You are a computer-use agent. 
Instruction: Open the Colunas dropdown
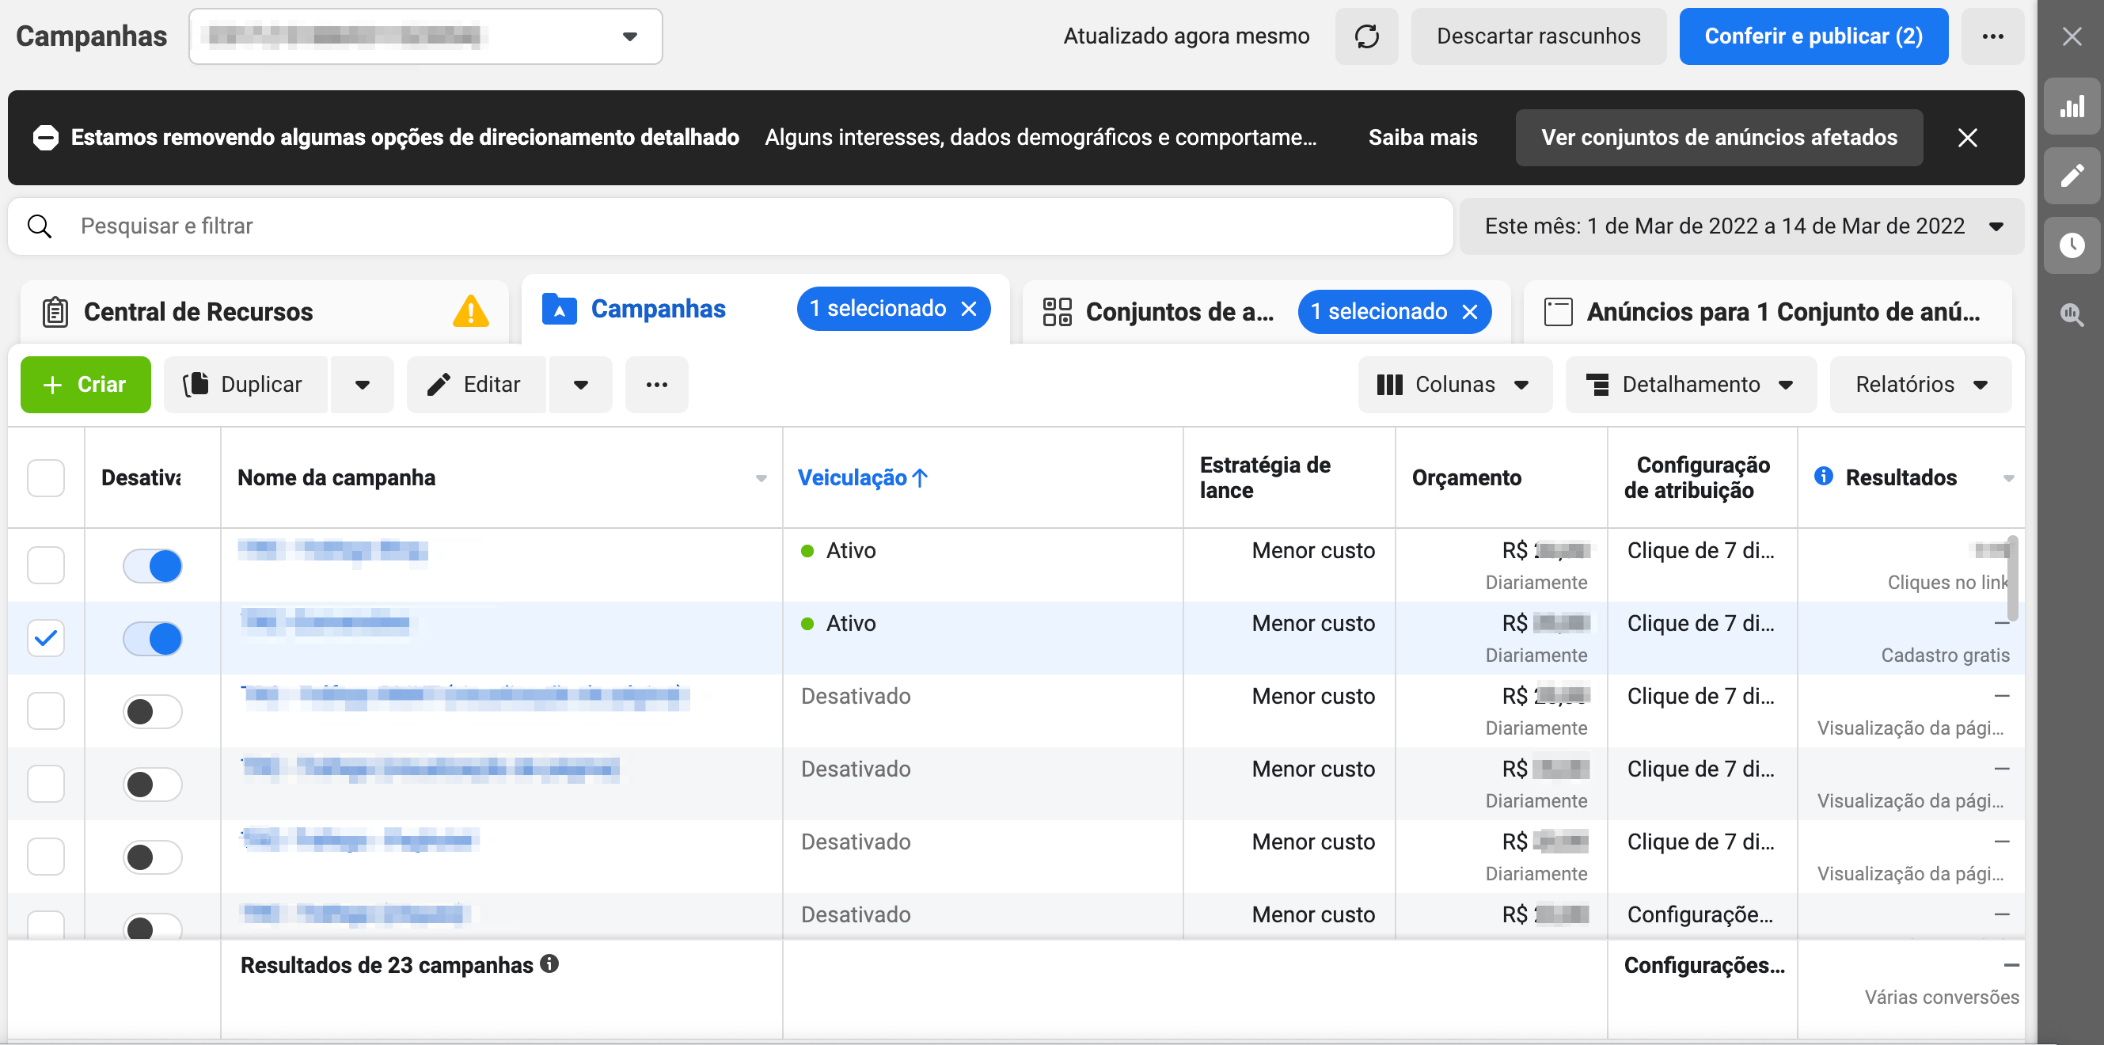pos(1455,385)
